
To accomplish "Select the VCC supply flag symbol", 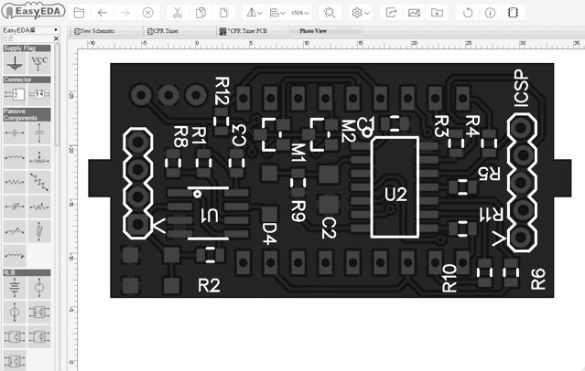I will click(x=39, y=62).
